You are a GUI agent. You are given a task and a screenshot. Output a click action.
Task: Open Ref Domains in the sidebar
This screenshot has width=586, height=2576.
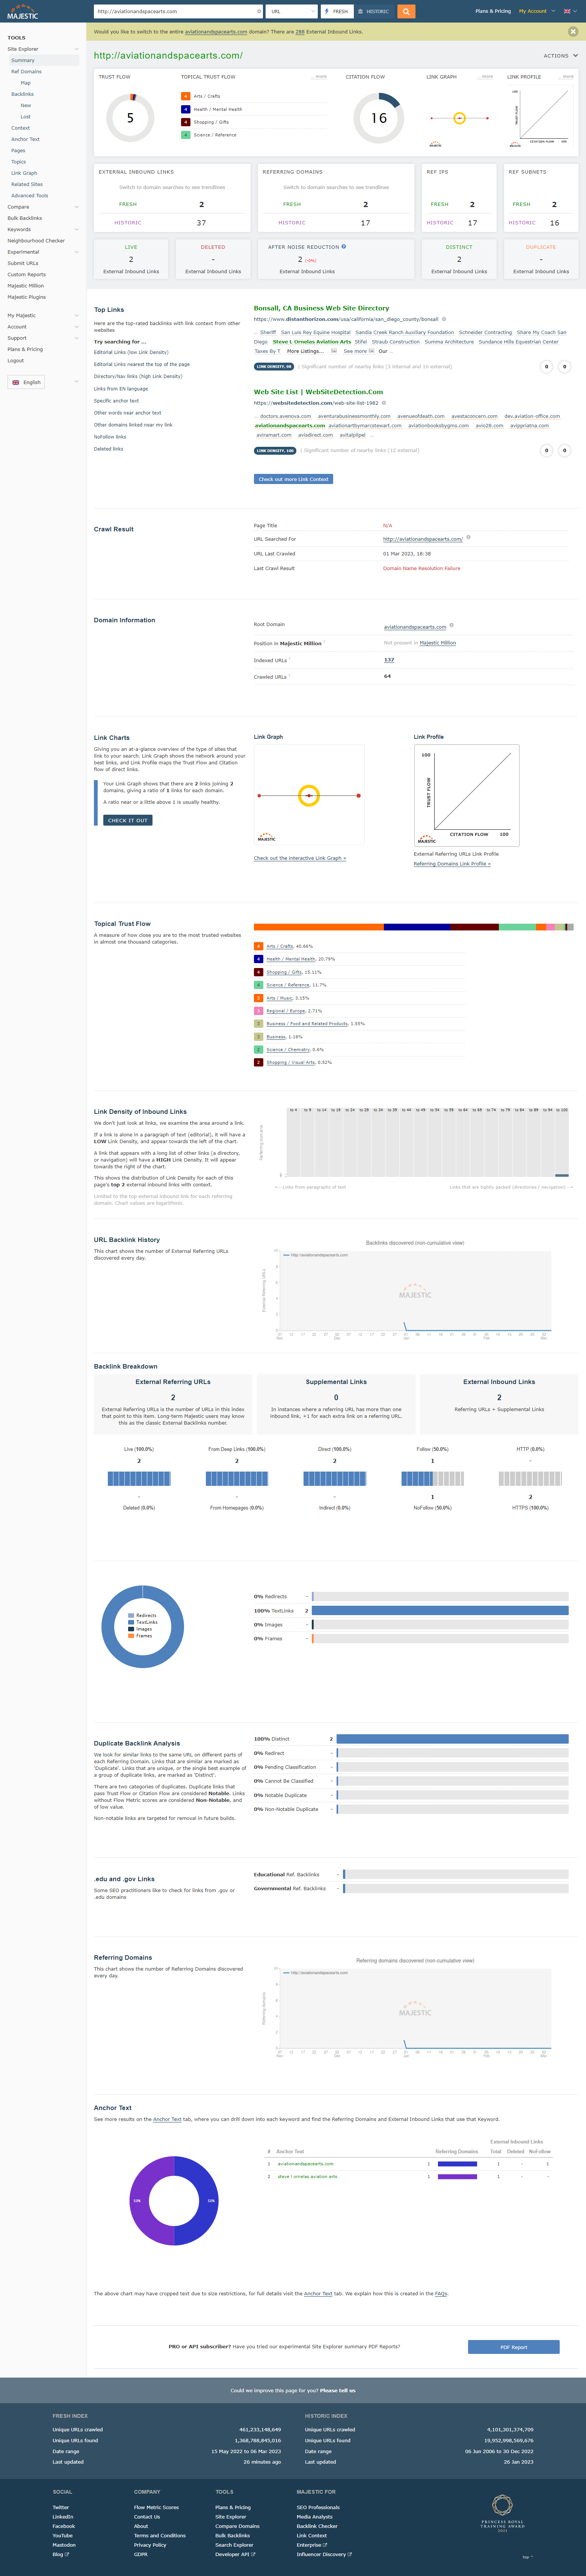click(x=26, y=72)
